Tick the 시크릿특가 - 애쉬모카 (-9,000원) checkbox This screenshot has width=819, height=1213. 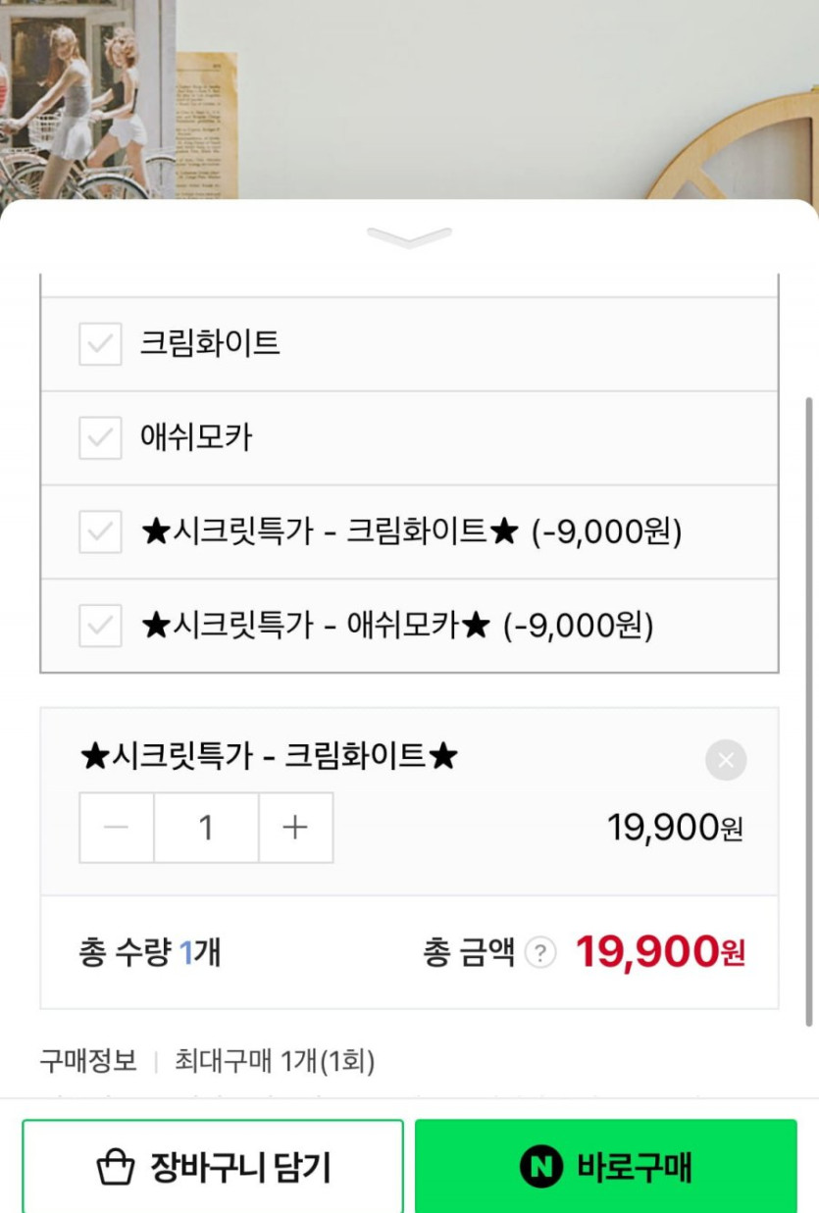click(100, 626)
